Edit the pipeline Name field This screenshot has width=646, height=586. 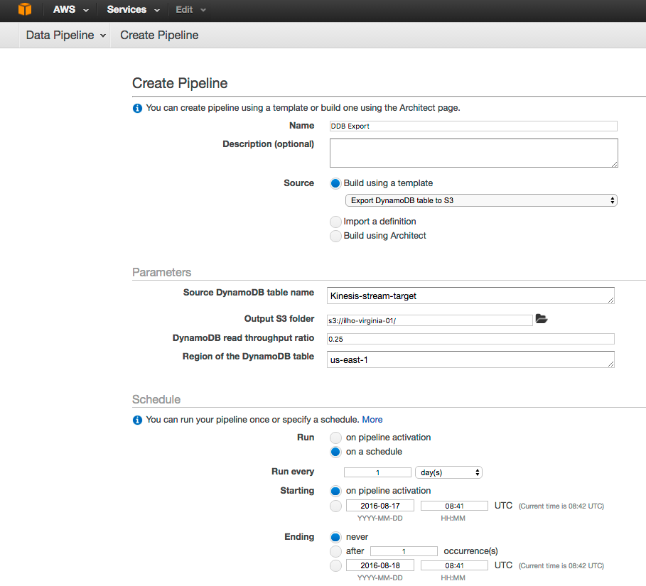[x=473, y=126]
